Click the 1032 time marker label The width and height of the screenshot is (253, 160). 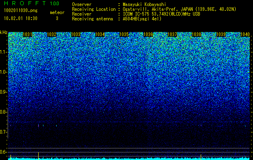[x=51, y=34]
